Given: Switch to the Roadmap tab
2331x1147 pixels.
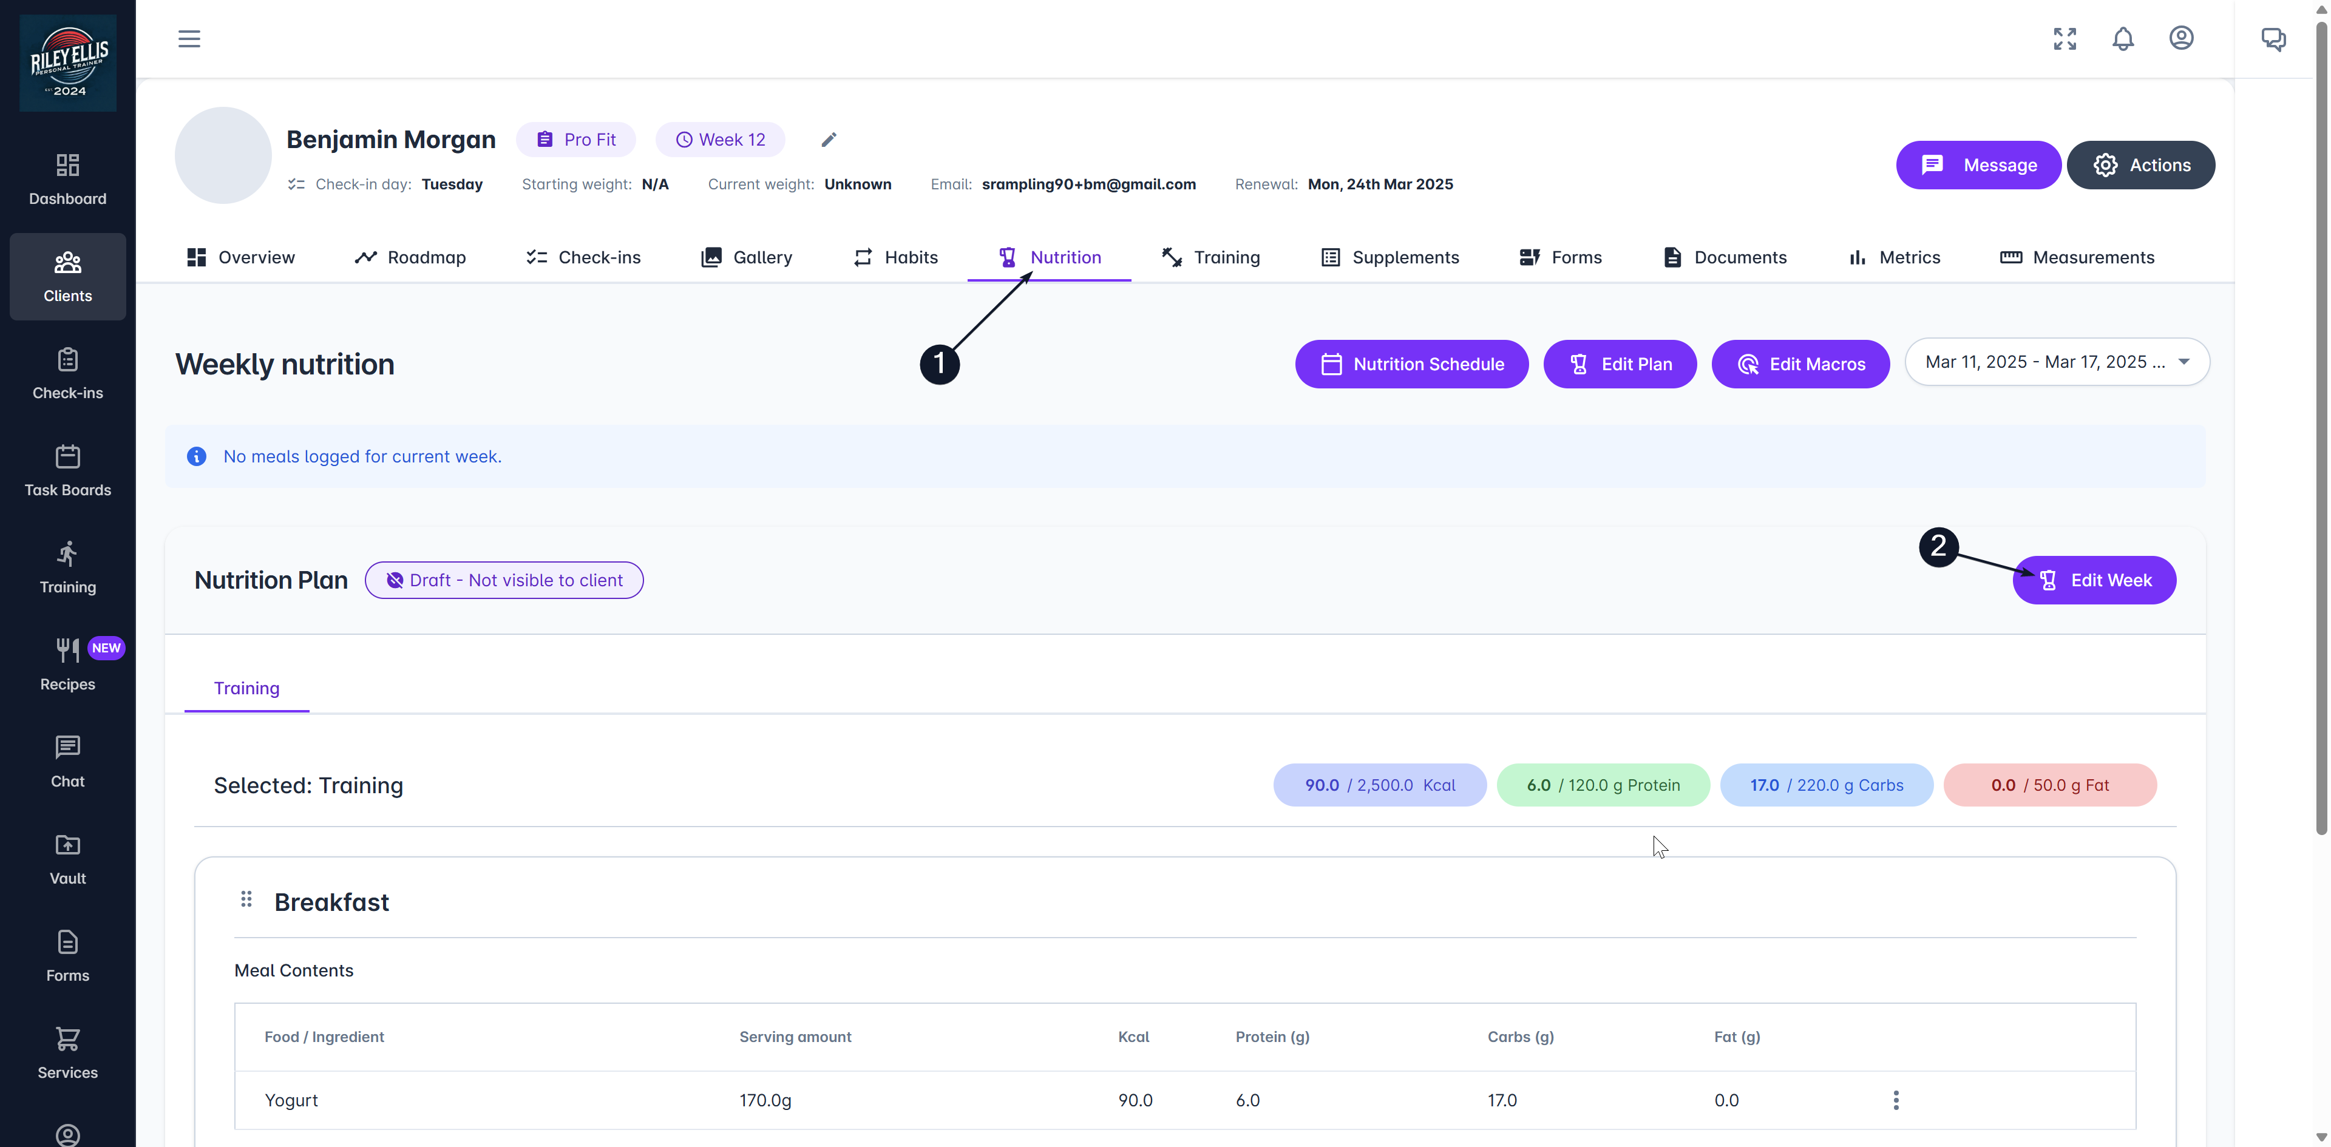Looking at the screenshot, I should [x=410, y=257].
